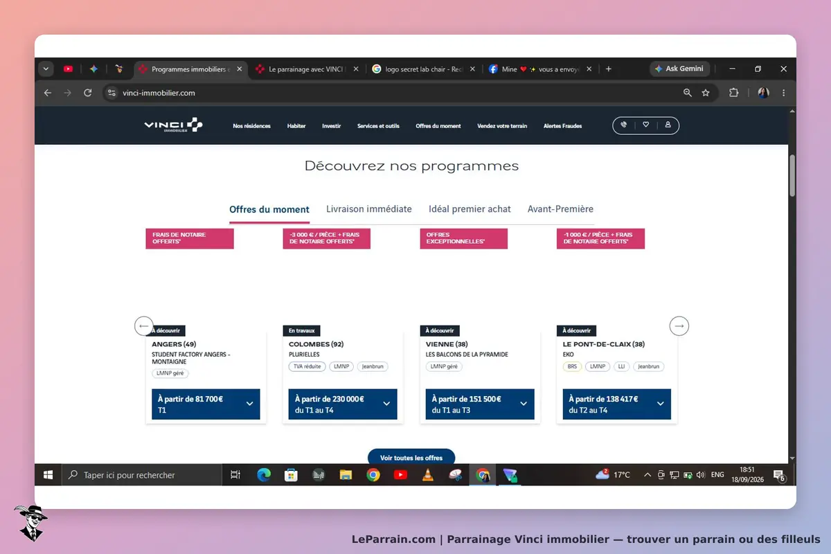Open File Explorer from the taskbar
Screen dimensions: 831x554
click(346, 475)
